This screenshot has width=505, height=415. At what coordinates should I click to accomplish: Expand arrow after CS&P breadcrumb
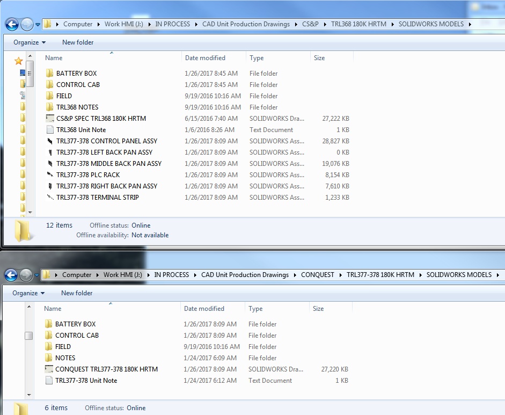click(325, 24)
